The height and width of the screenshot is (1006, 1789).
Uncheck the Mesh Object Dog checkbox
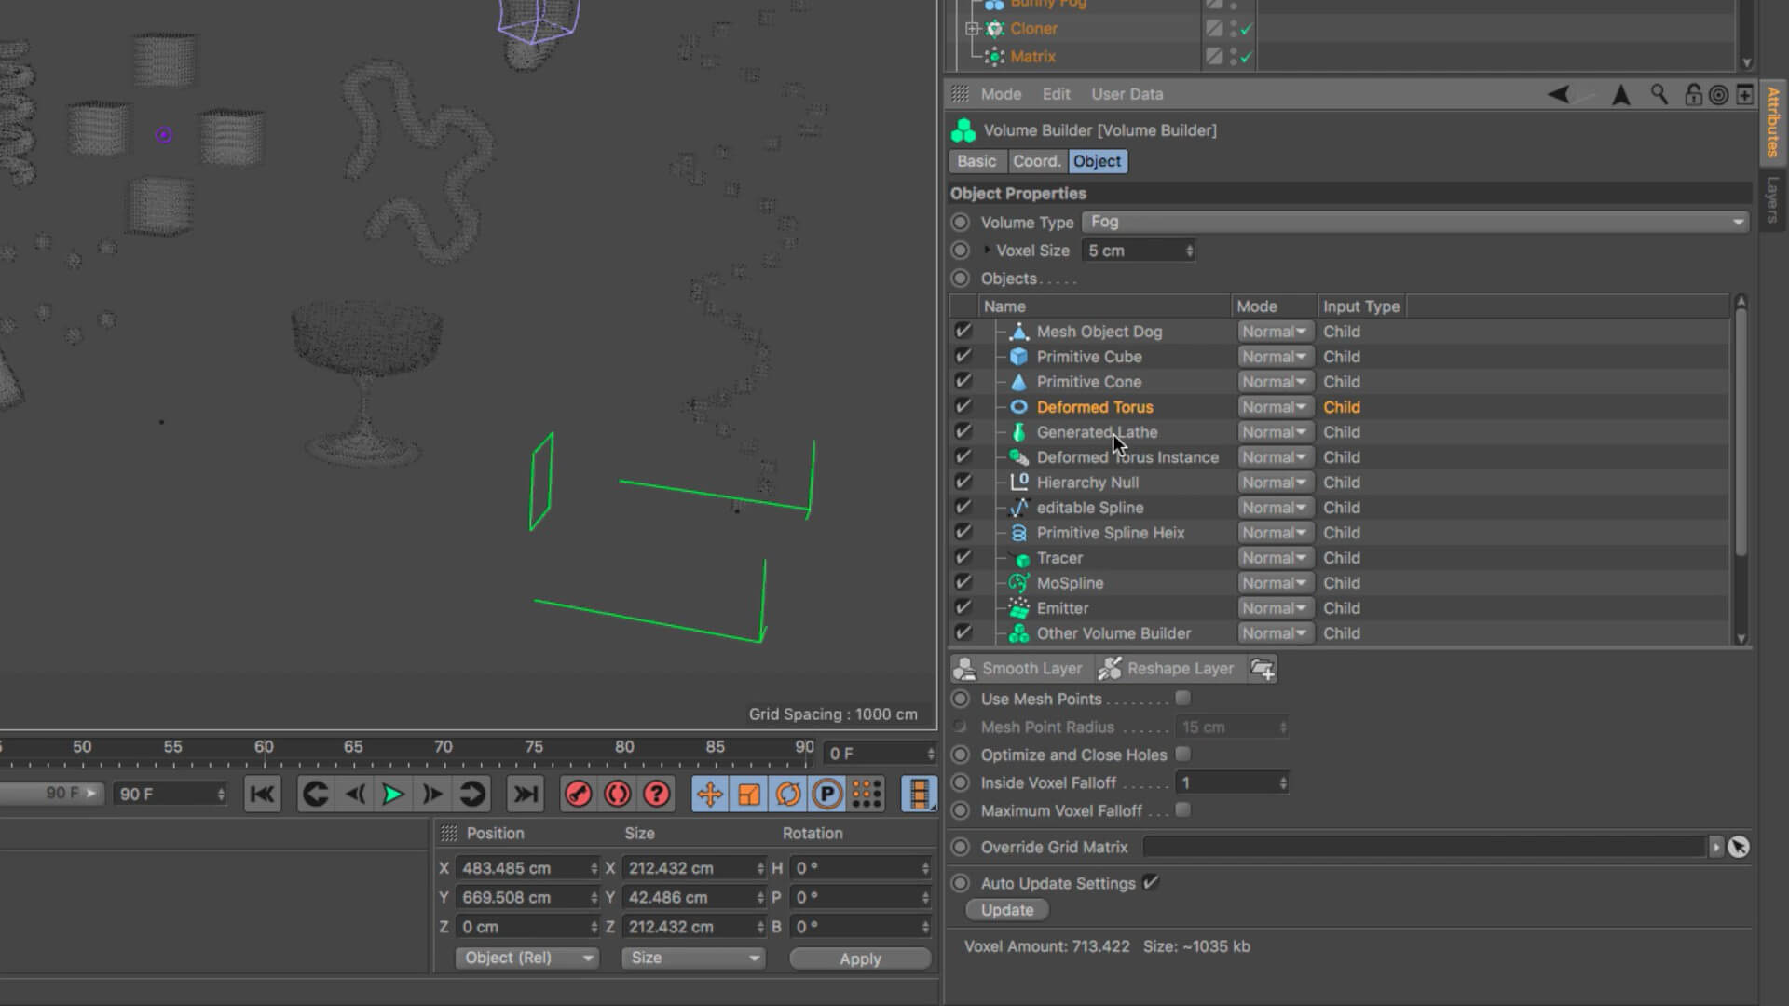(963, 331)
